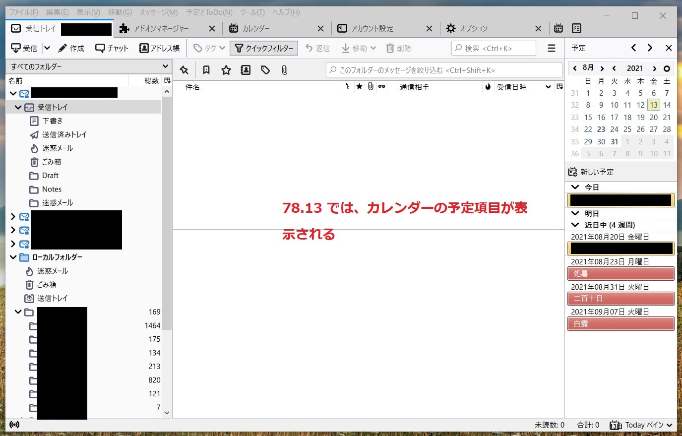Image resolution: width=682 pixels, height=436 pixels.
Task: Collapse the local folders (ローカルフォルダー) tree
Action: [x=13, y=257]
